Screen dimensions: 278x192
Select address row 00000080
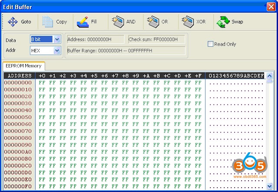[x=18, y=138]
